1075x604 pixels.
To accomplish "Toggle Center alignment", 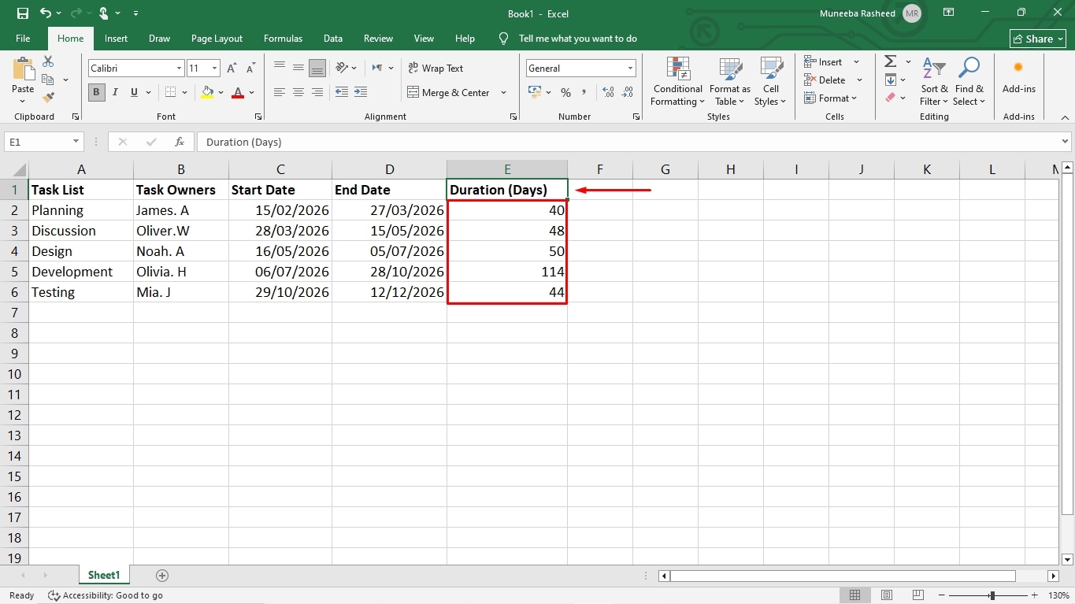I will tap(298, 92).
